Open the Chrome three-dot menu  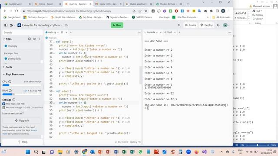click(x=229, y=11)
